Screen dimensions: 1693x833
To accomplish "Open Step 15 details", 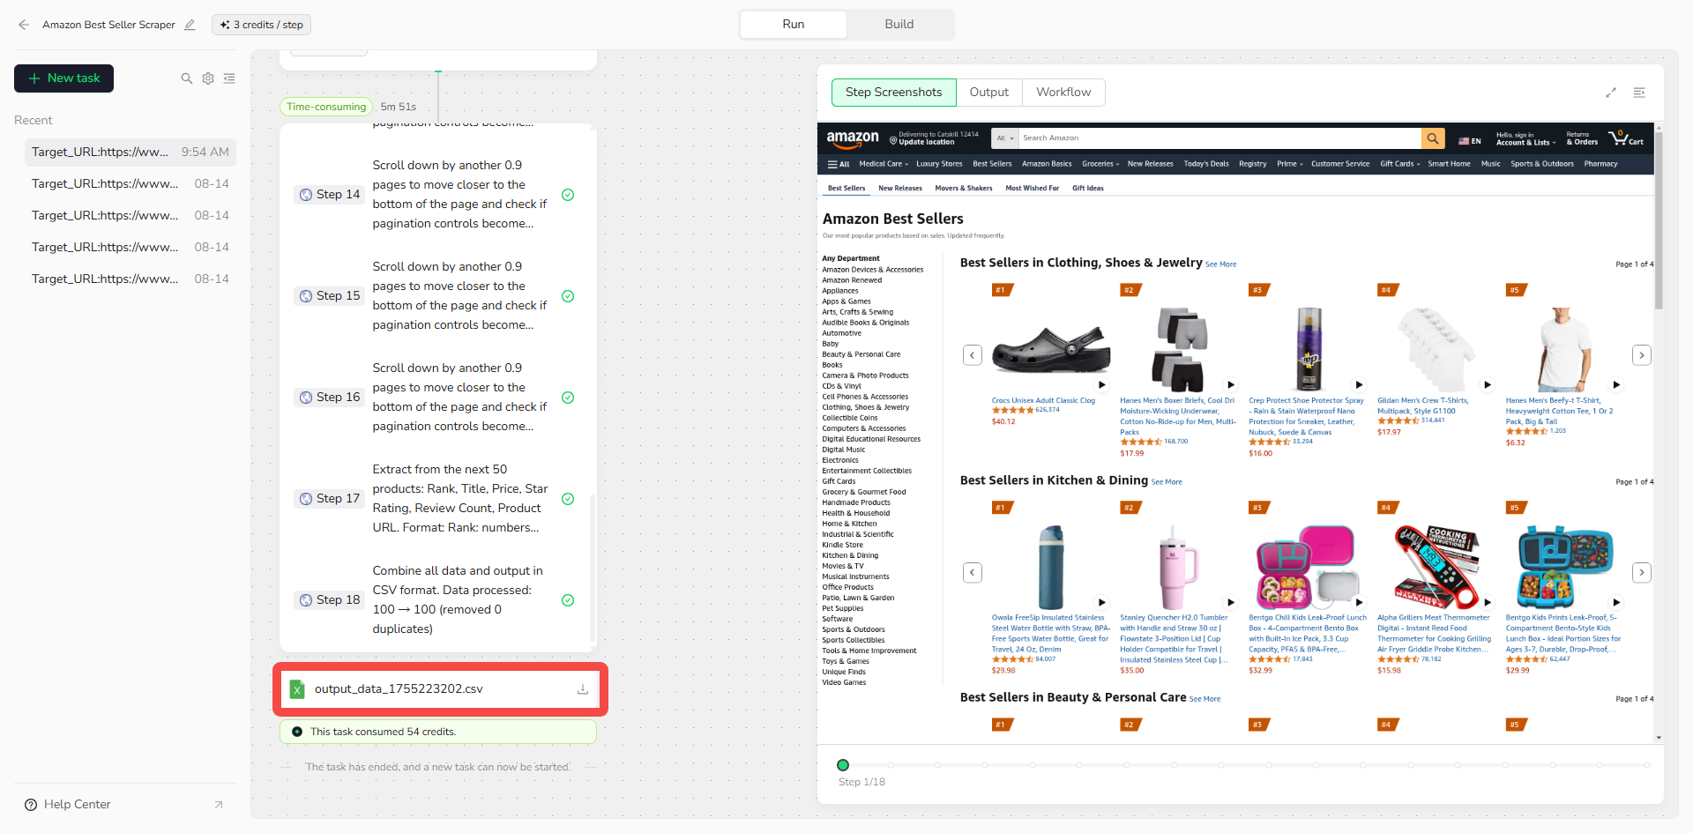I will (x=329, y=296).
